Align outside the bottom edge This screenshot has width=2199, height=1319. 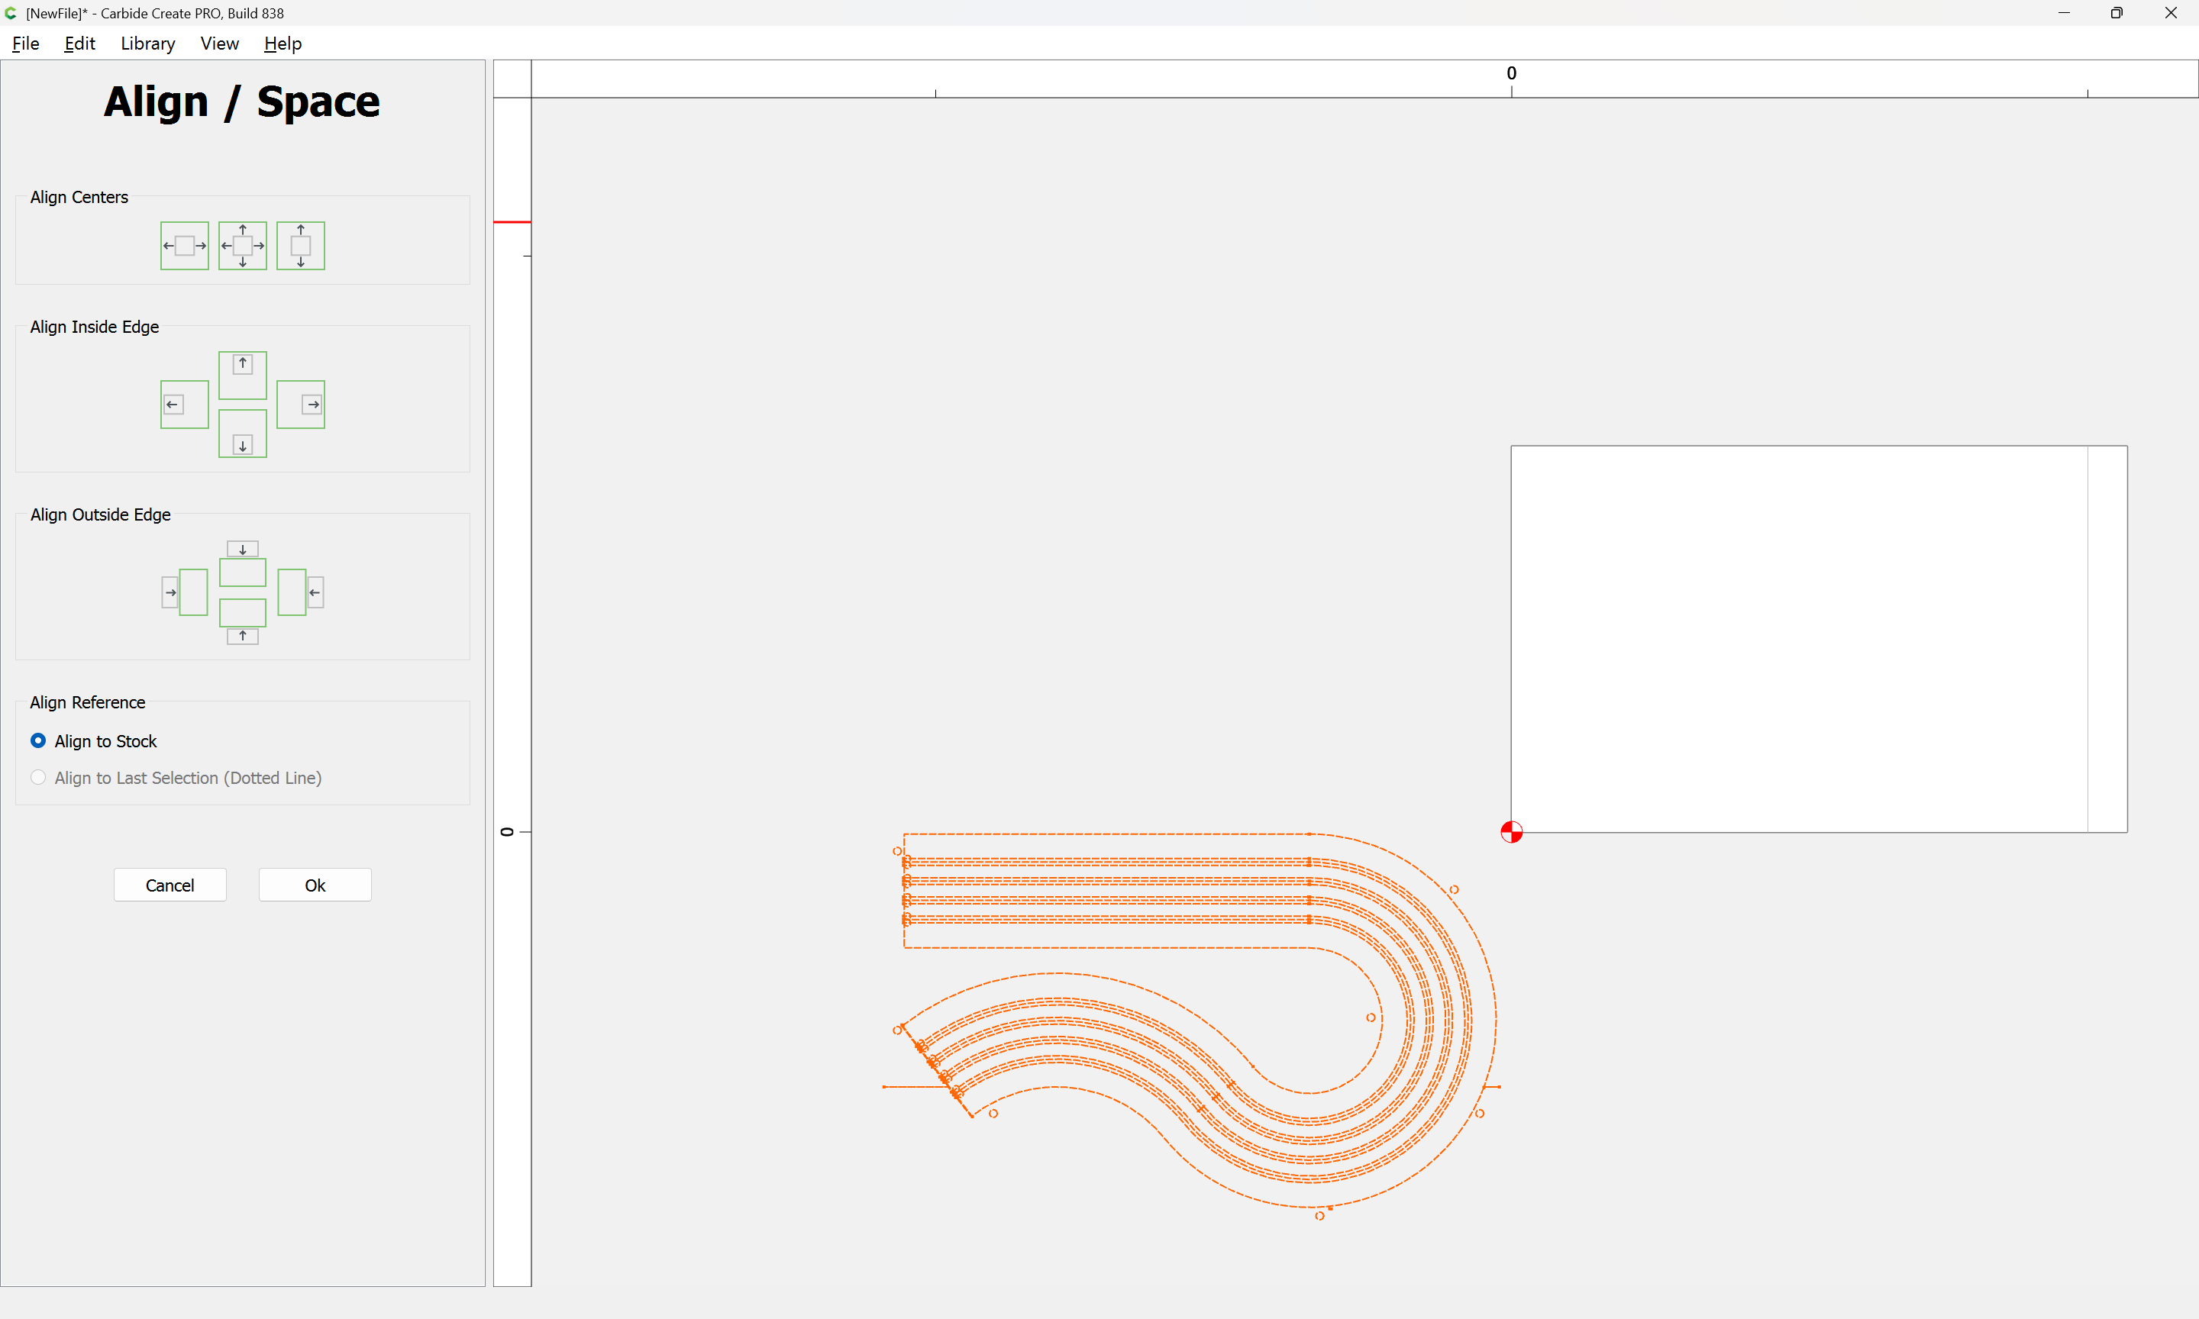coord(243,621)
